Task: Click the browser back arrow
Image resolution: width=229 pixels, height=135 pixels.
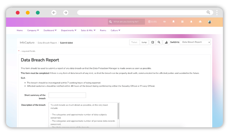Action: click(54, 12)
